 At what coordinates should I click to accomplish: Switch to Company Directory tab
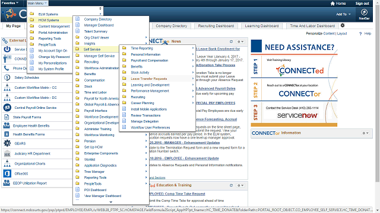[x=172, y=26]
